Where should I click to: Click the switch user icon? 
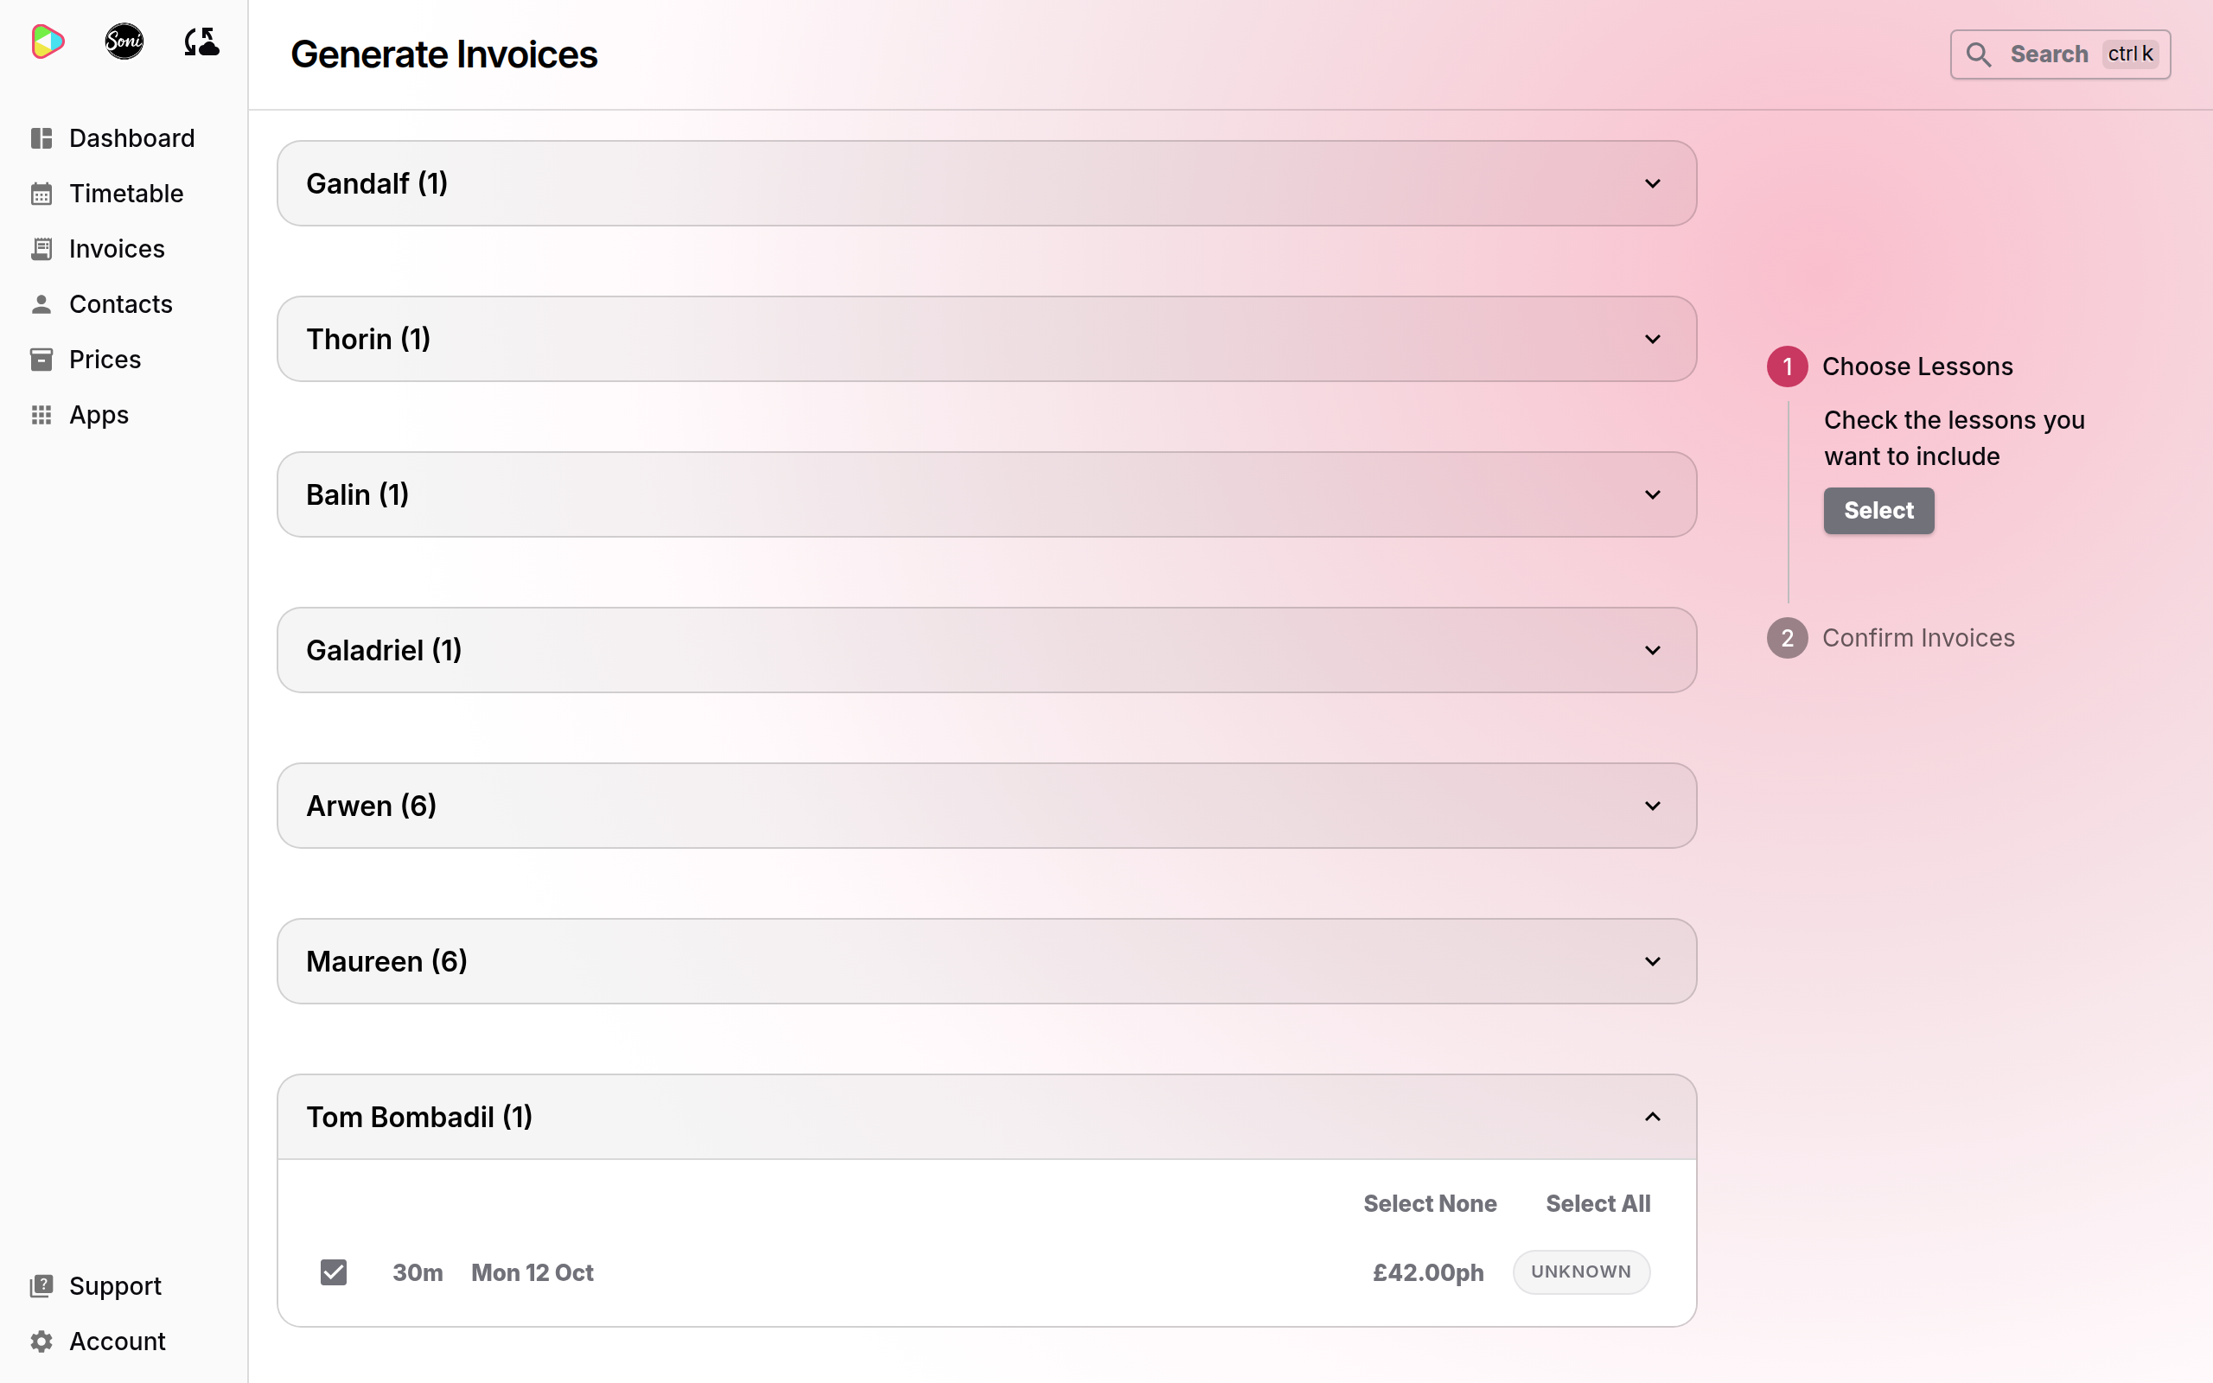point(201,41)
